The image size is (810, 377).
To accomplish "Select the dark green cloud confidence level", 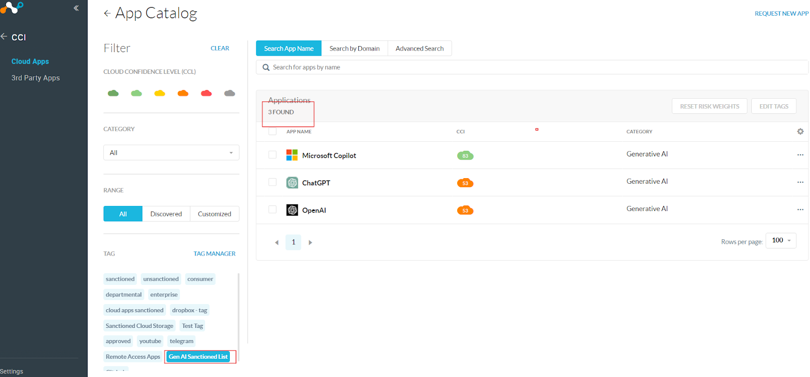I will pos(113,93).
